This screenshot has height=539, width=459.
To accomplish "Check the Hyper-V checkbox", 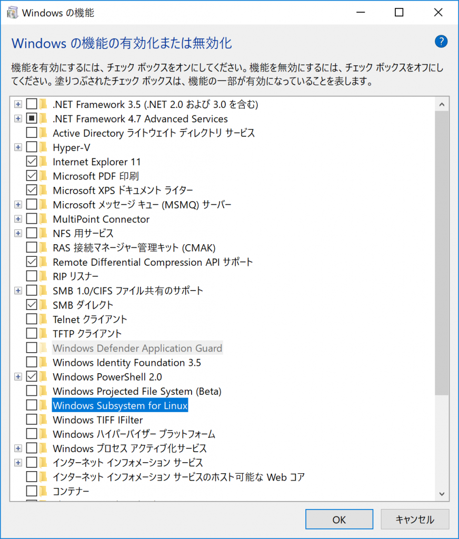I will point(32,147).
